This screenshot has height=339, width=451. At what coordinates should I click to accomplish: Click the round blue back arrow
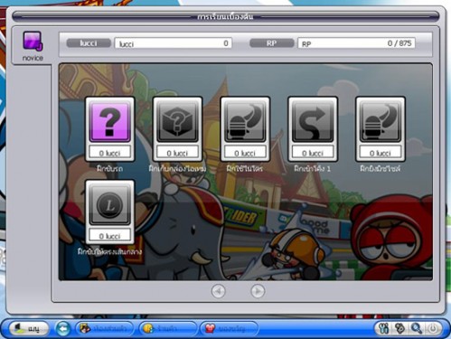[x=62, y=328]
